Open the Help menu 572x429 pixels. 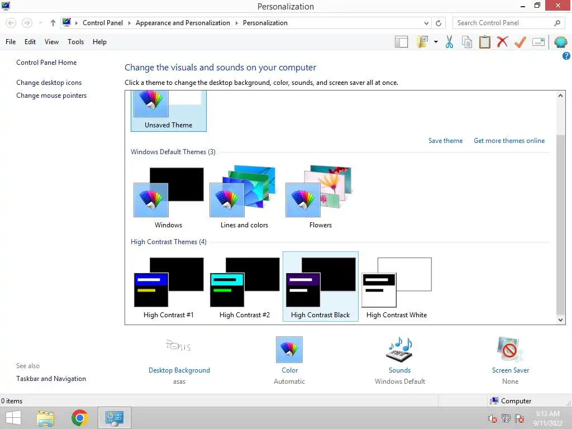pos(99,42)
